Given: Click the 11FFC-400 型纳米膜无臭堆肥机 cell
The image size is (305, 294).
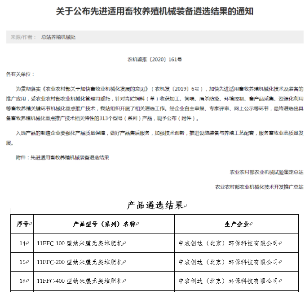Looking at the screenshot, I should [80, 281].
